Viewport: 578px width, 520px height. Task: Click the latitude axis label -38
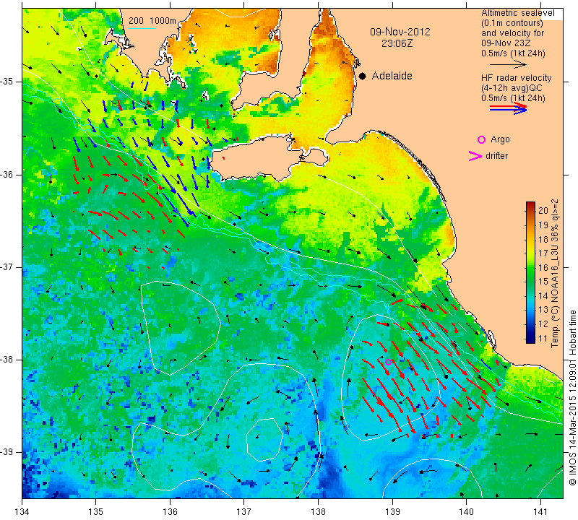click(7, 360)
